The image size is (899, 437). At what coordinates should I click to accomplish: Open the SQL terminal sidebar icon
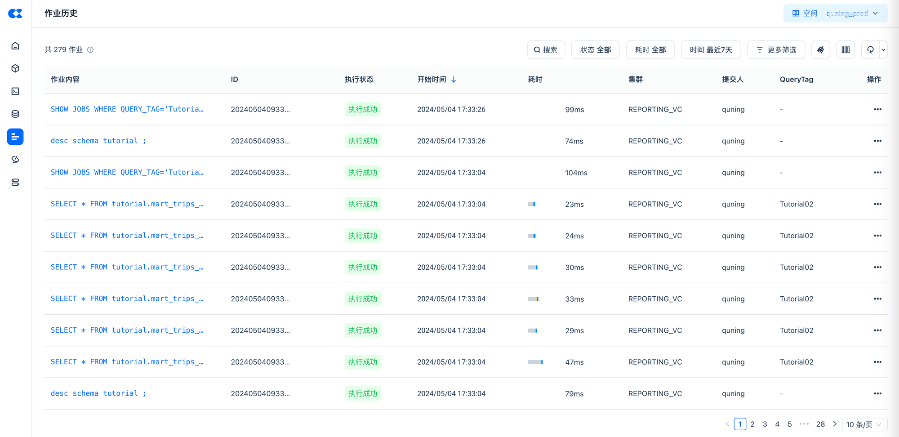click(15, 91)
